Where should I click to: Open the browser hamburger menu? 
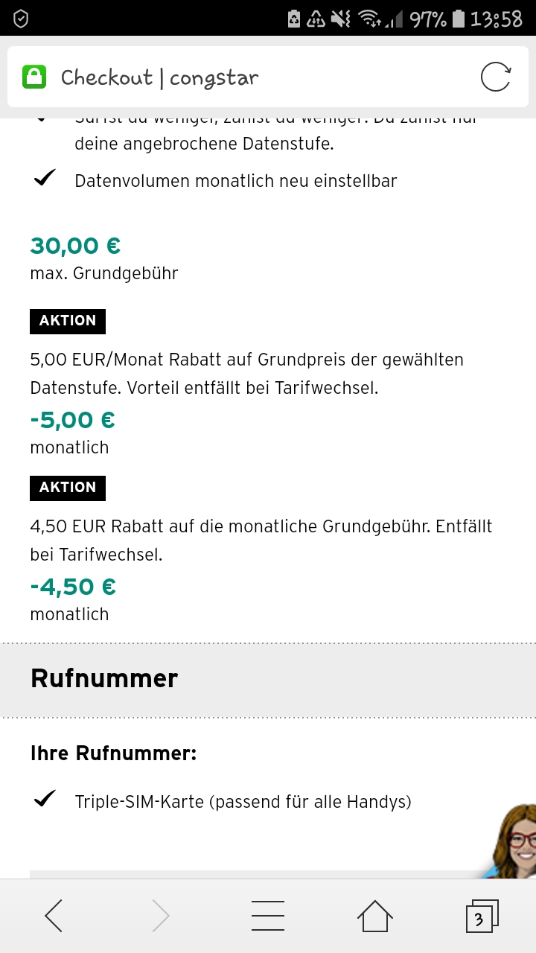click(268, 916)
